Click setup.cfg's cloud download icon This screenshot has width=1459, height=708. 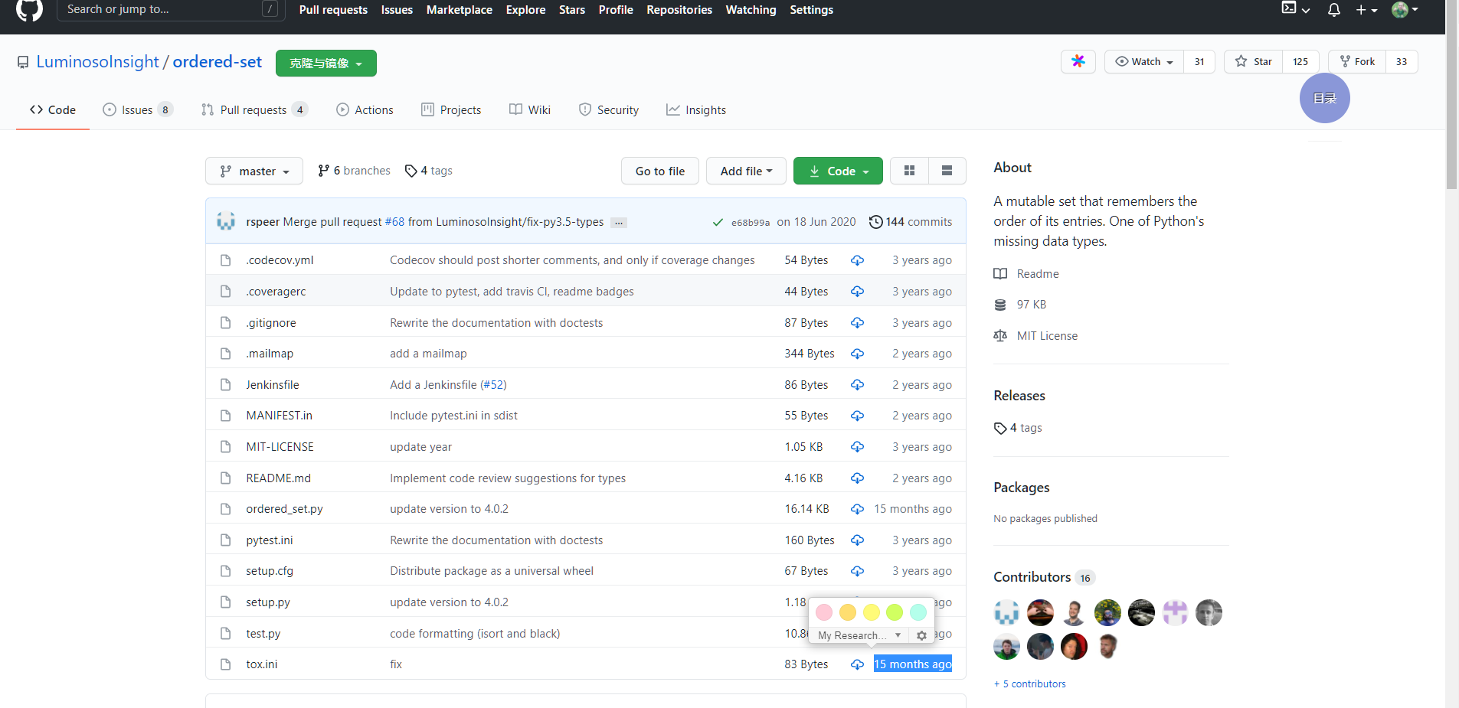pos(857,571)
